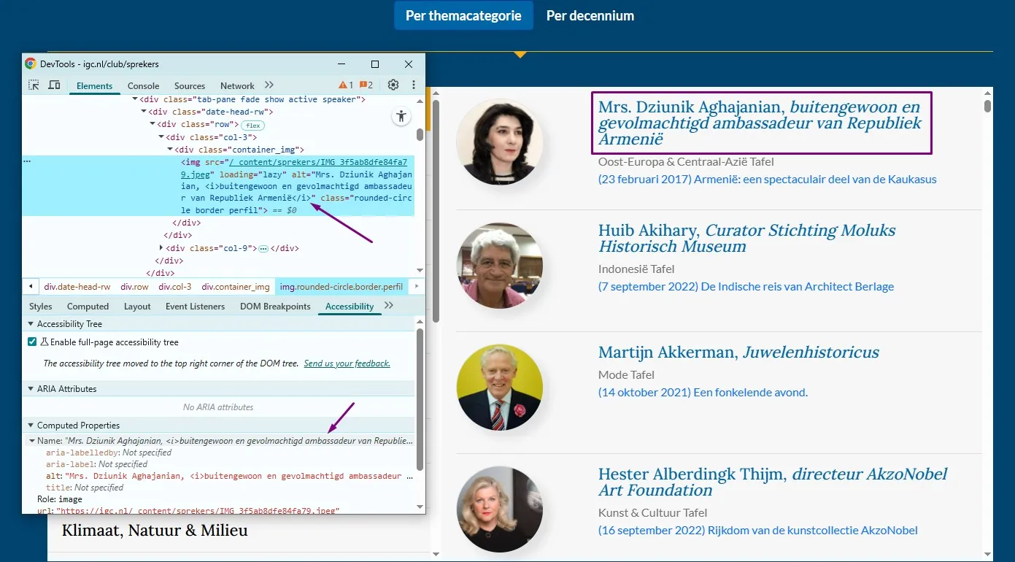Viewport: 1015px width, 562px height.
Task: Toggle the device toolbar icon
Action: pyautogui.click(x=54, y=85)
